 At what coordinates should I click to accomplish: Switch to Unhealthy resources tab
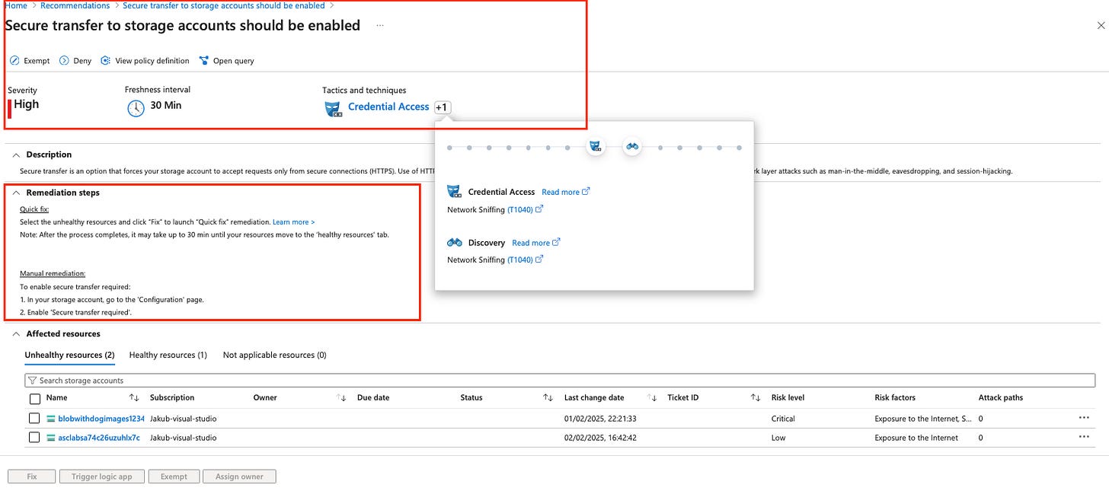69,355
